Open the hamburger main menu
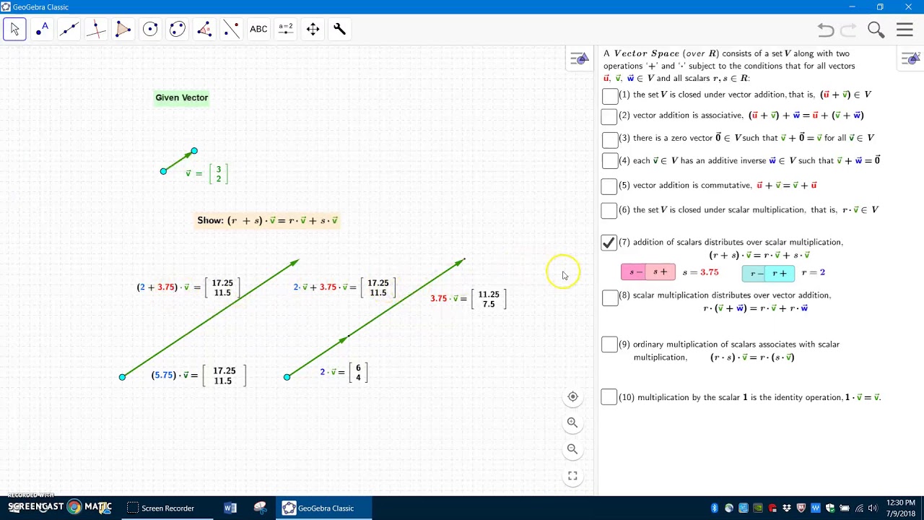Image resolution: width=924 pixels, height=520 pixels. click(905, 30)
